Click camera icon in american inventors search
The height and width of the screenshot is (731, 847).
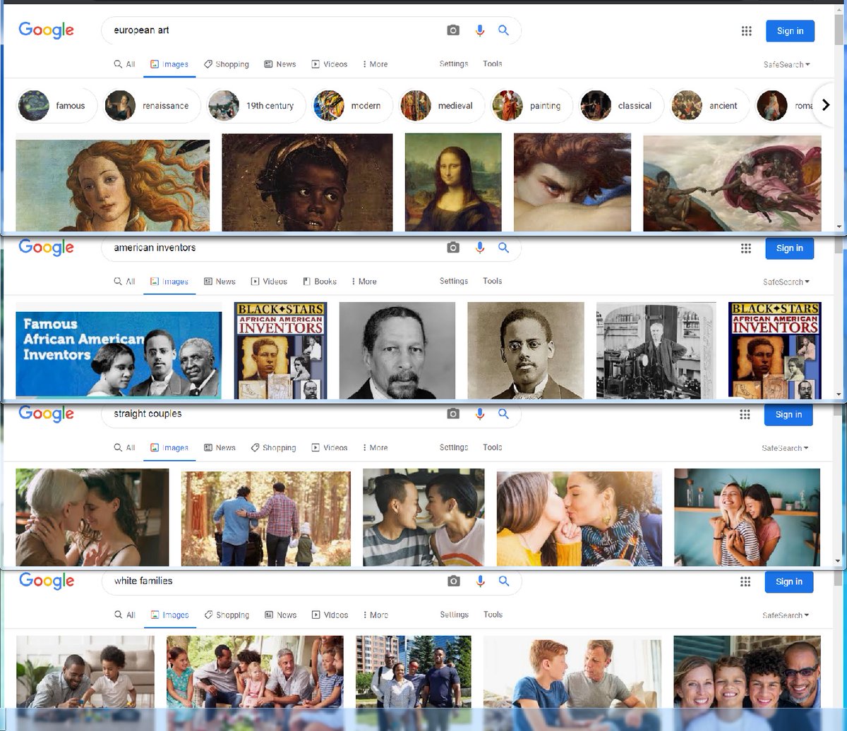coord(453,248)
